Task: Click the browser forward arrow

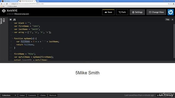Action: pyautogui.click(x=4, y=4)
